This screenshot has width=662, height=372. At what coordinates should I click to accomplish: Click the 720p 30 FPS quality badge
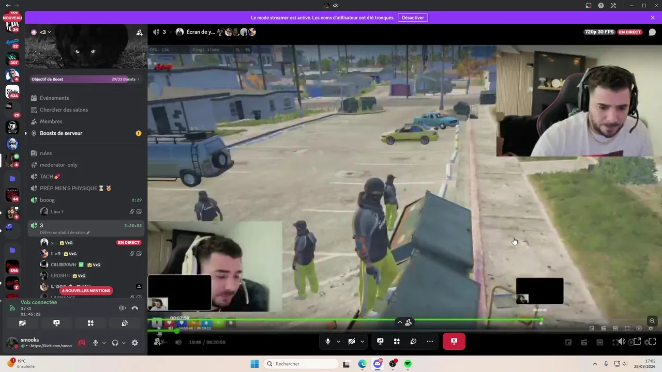tap(599, 32)
